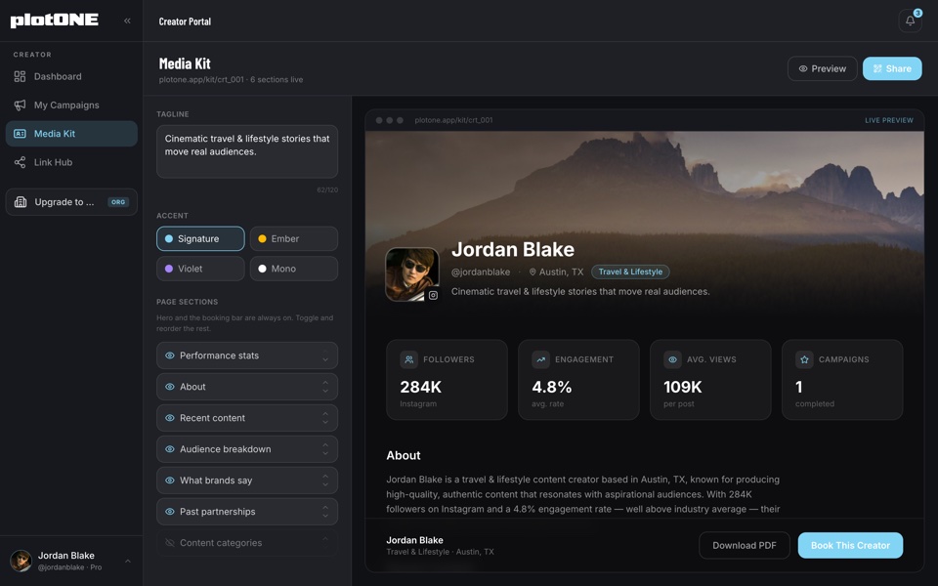Click the large Jordan Blake name heading

pyautogui.click(x=513, y=249)
